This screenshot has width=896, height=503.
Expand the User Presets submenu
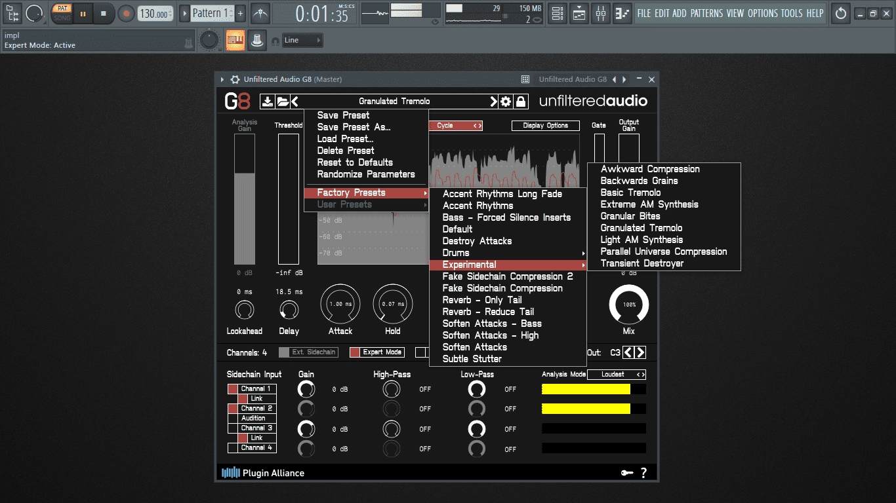tap(366, 204)
